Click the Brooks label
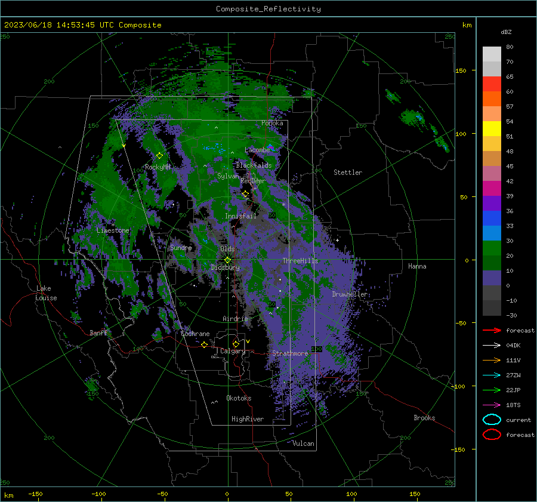537x502 pixels. 424,418
